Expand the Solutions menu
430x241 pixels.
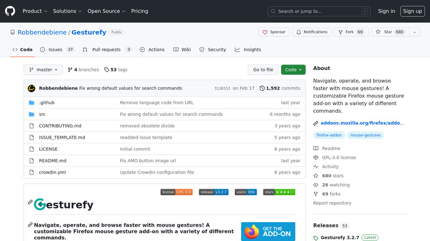(67, 11)
